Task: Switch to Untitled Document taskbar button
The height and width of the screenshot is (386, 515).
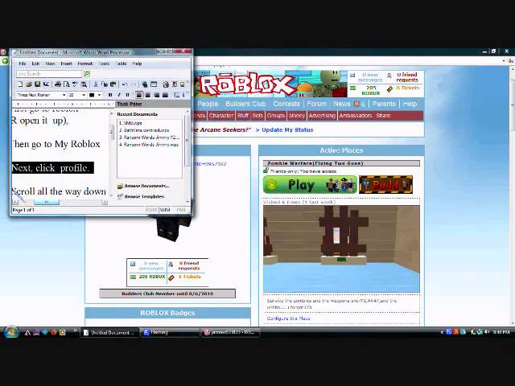Action: (x=109, y=332)
